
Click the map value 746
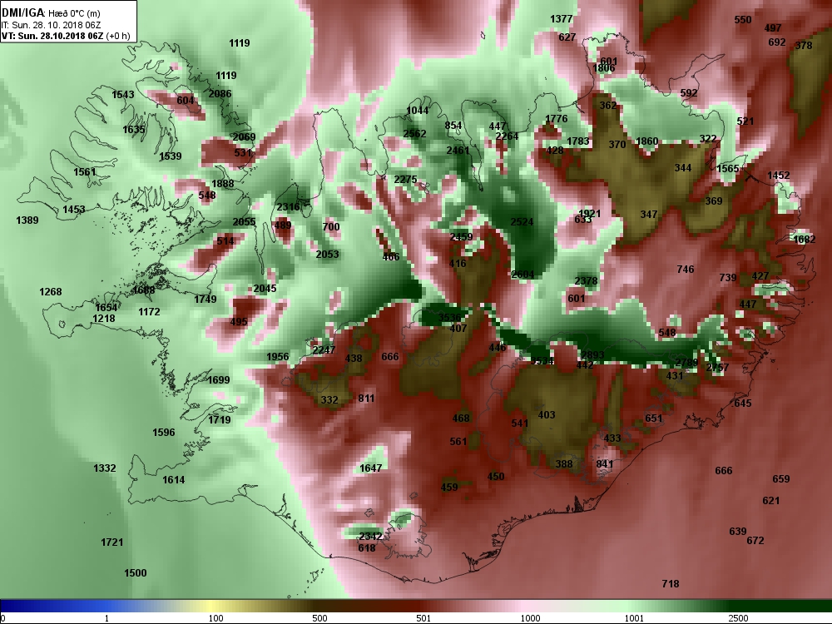[x=686, y=270]
